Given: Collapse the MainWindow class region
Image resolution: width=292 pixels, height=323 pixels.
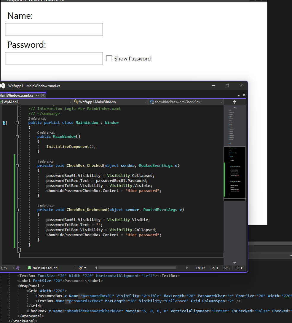Looking at the screenshot, I should (17, 123).
